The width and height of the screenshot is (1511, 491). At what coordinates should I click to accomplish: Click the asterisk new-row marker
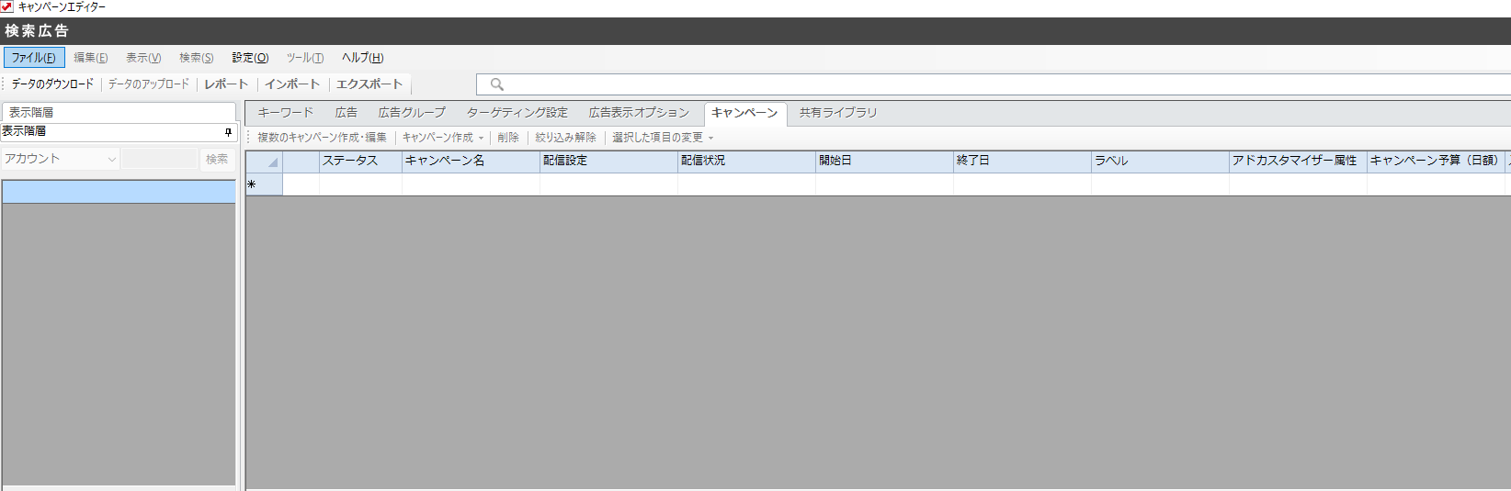coord(252,184)
